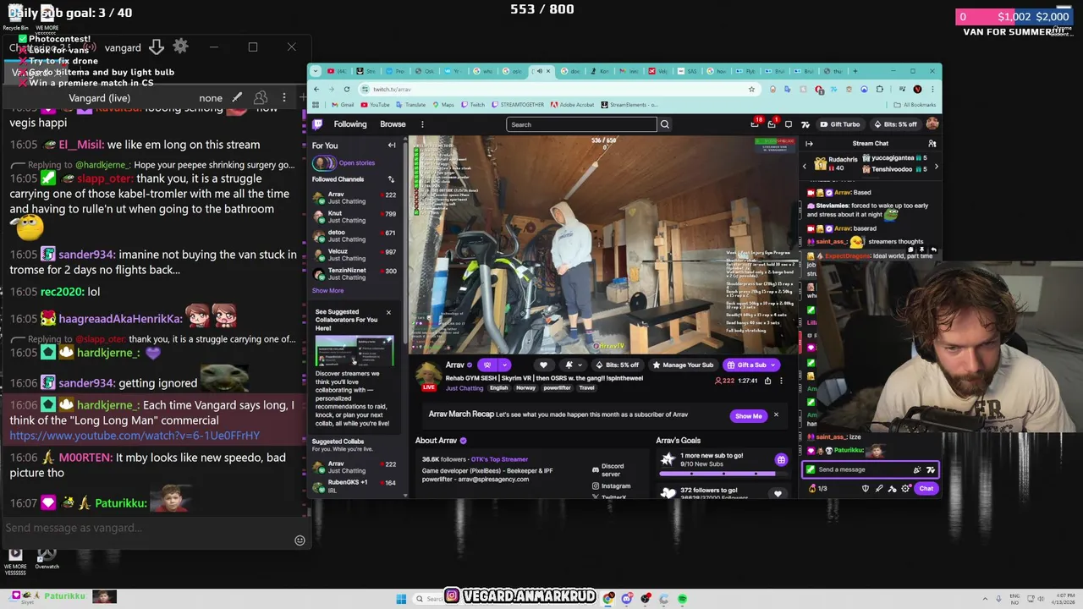The image size is (1083, 609).
Task: Bookmark page with star icon
Action: tap(751, 89)
